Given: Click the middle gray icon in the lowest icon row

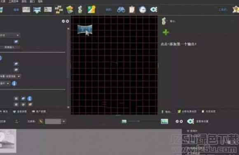Looking at the screenshot, I should click(x=23, y=105).
